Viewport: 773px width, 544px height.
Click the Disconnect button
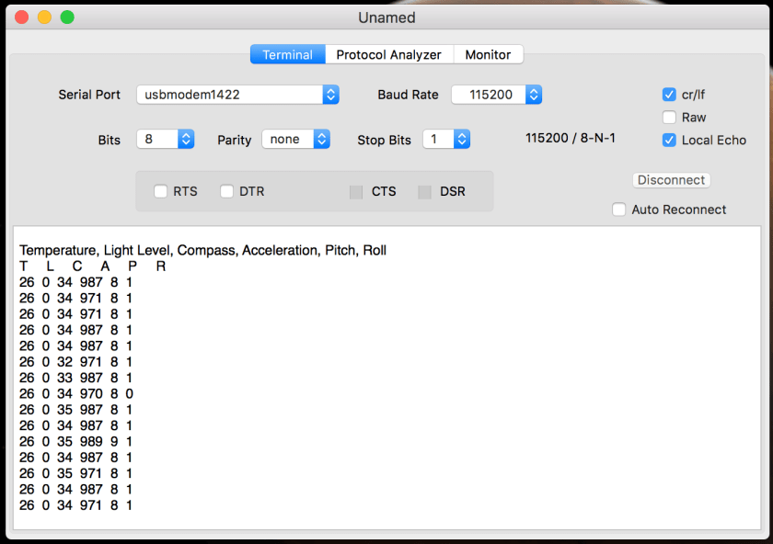(672, 180)
